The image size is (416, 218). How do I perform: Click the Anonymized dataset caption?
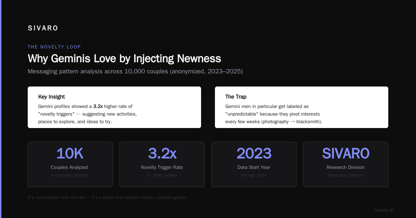coord(69,175)
